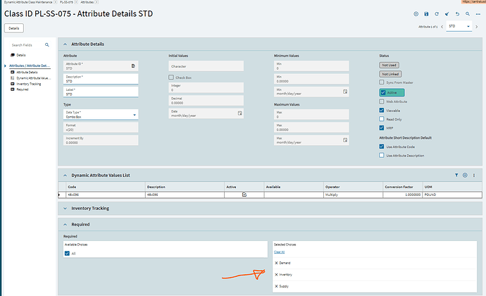Check Use Attribute Description checkbox
The height and width of the screenshot is (296, 486).
[382, 155]
